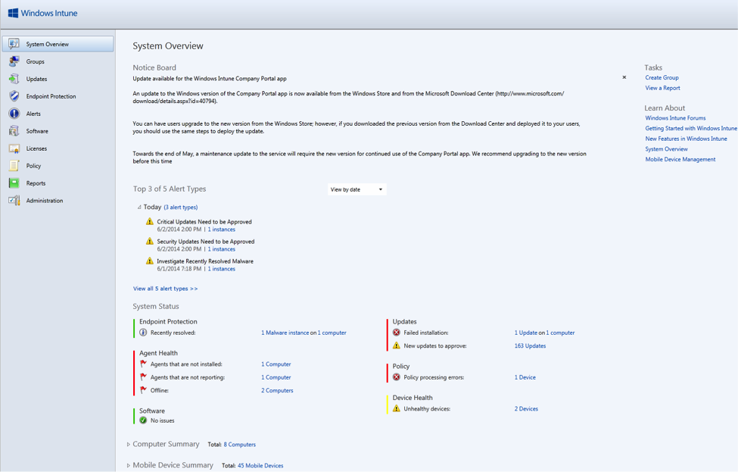738x472 pixels.
Task: Click the Alerts exclamation icon in sidebar
Action: [x=14, y=114]
